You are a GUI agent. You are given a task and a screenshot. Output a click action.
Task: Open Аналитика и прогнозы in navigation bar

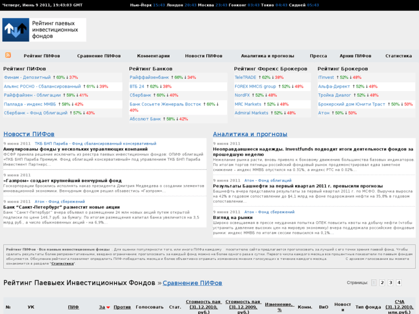click(267, 56)
